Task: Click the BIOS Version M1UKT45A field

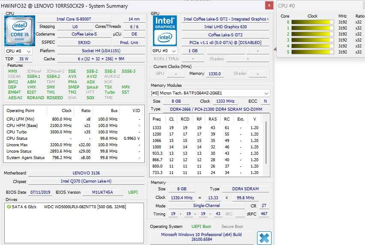Action: click(102, 192)
